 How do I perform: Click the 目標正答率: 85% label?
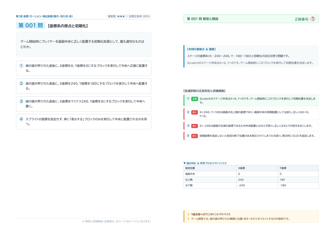pyautogui.click(x=139, y=16)
